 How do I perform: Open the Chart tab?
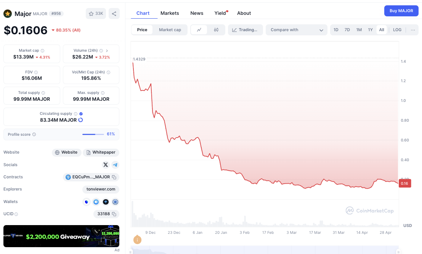click(x=143, y=13)
